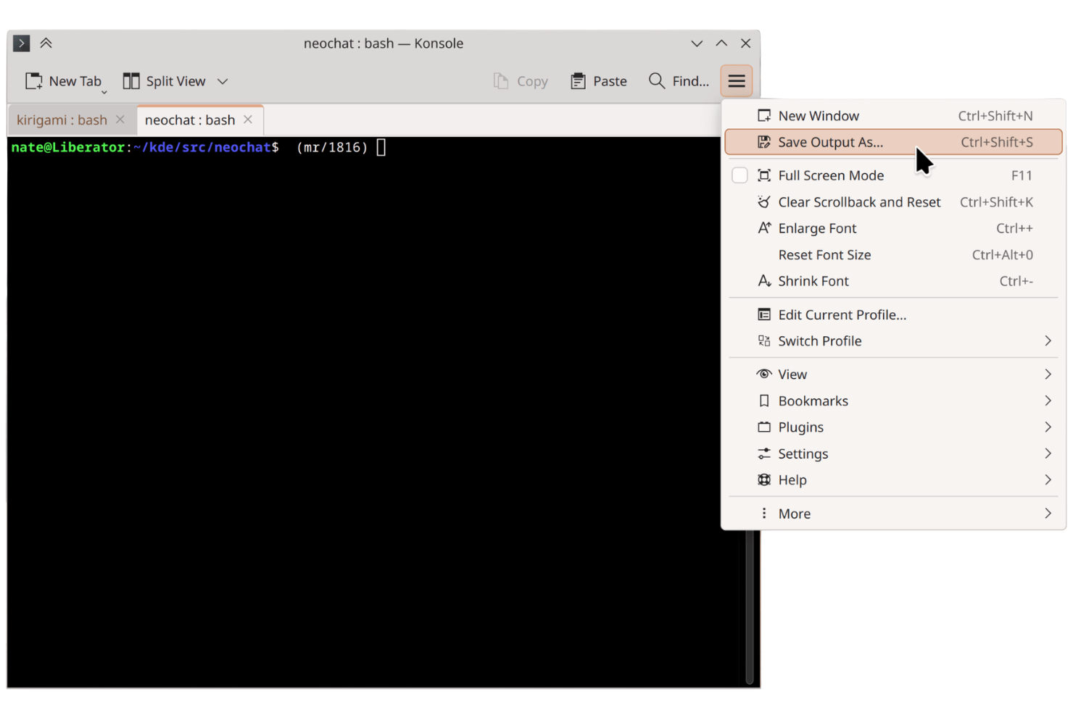1073x715 pixels.
Task: Choose Save Output As... menu entry
Action: click(x=893, y=142)
